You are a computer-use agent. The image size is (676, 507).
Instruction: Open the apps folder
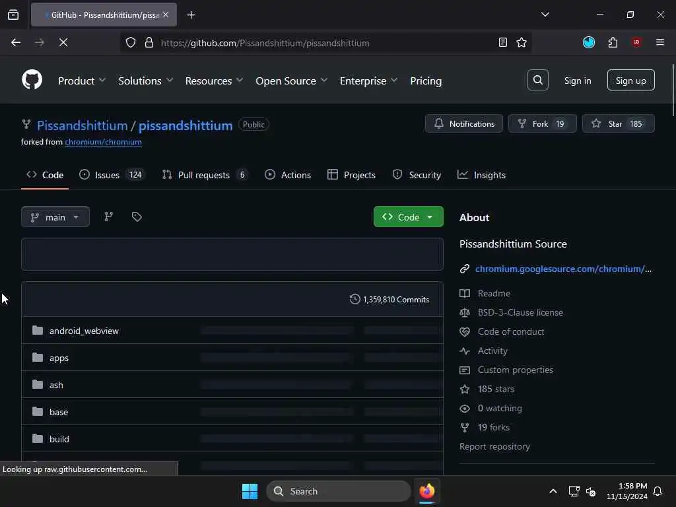click(x=59, y=358)
